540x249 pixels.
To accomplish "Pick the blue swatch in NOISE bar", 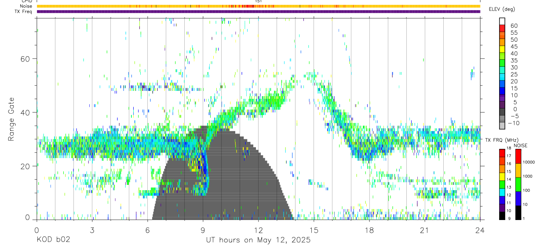I will (x=518, y=198).
